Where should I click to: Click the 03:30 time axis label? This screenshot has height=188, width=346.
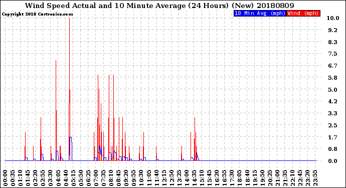[51, 178]
